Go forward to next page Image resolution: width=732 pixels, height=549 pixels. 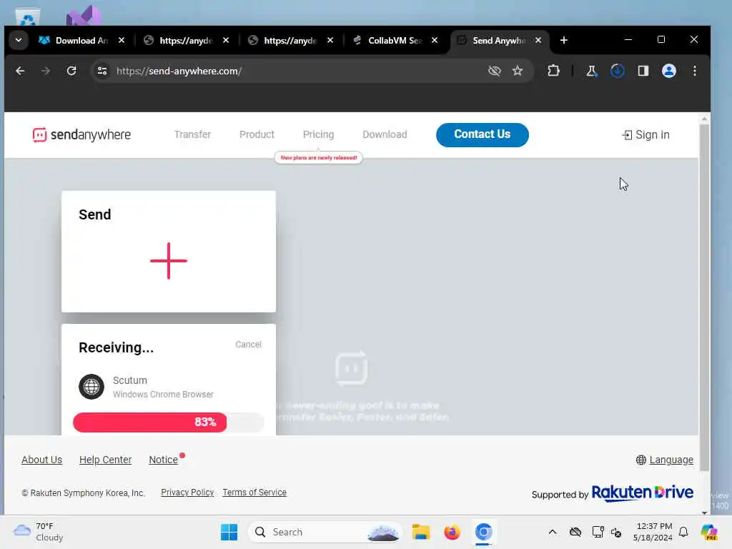[x=45, y=71]
